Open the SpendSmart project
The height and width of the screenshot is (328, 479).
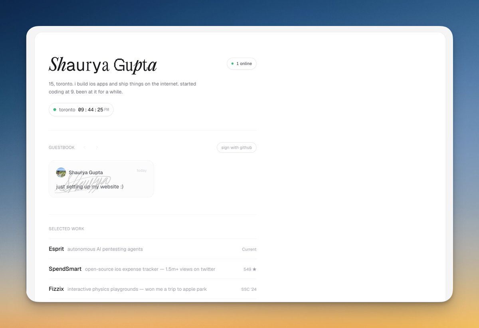[152, 269]
